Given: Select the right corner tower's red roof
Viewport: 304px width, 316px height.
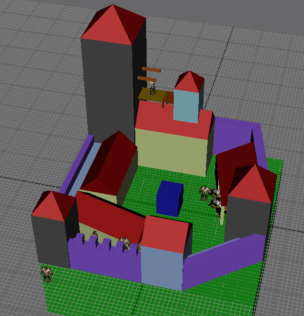Looking at the screenshot, I should 253,184.
